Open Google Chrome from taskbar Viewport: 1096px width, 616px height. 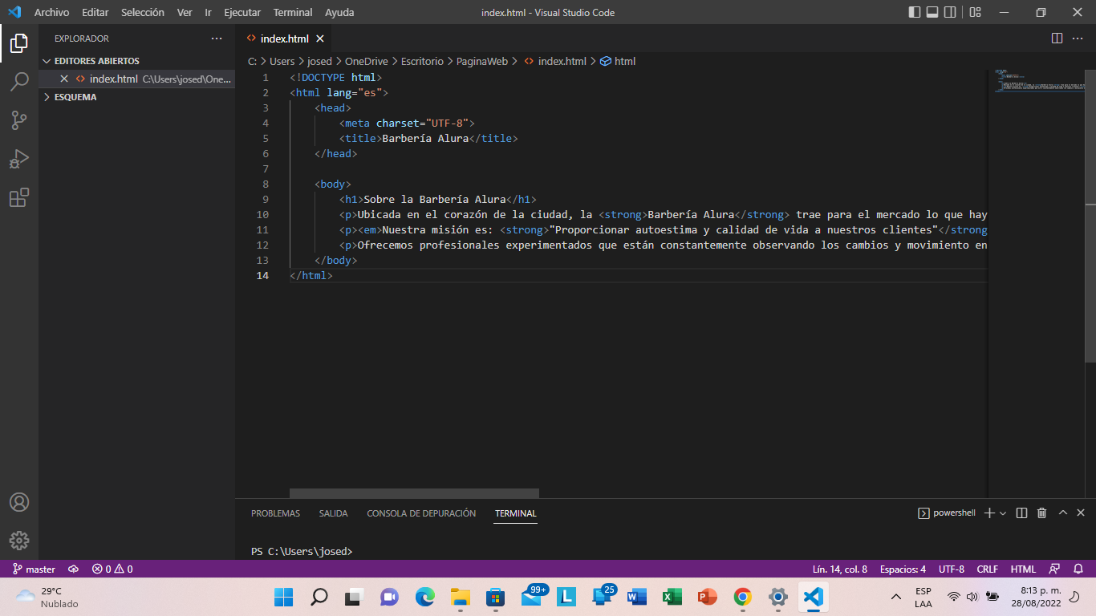tap(742, 597)
